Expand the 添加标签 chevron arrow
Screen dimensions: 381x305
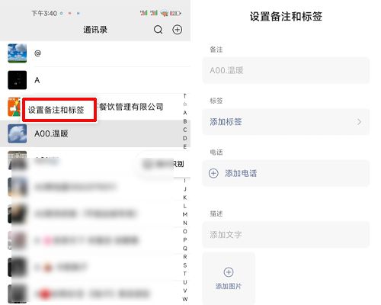click(359, 122)
